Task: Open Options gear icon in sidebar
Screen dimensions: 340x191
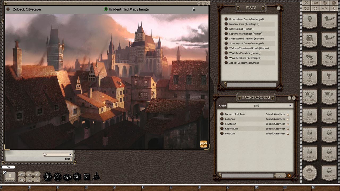Action: pyautogui.click(x=315, y=8)
